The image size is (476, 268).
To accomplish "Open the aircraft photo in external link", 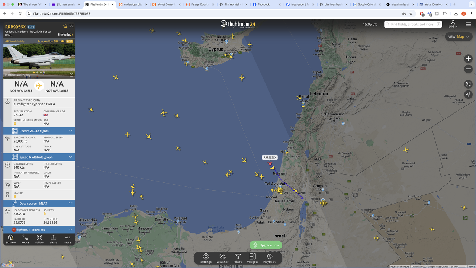I will click(71, 75).
